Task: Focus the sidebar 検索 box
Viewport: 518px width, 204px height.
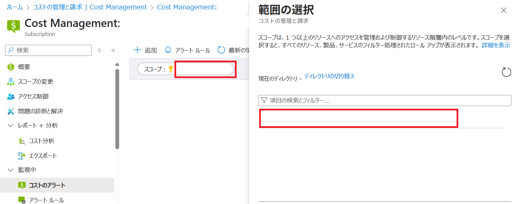Action: pos(48,50)
